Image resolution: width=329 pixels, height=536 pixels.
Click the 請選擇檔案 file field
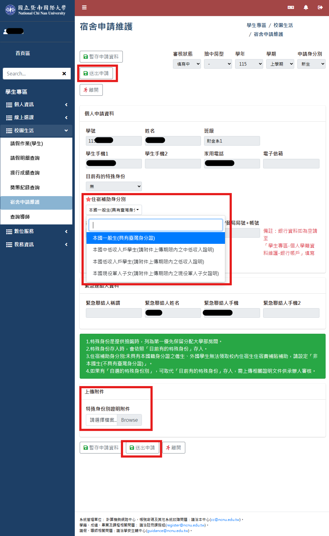click(x=102, y=420)
